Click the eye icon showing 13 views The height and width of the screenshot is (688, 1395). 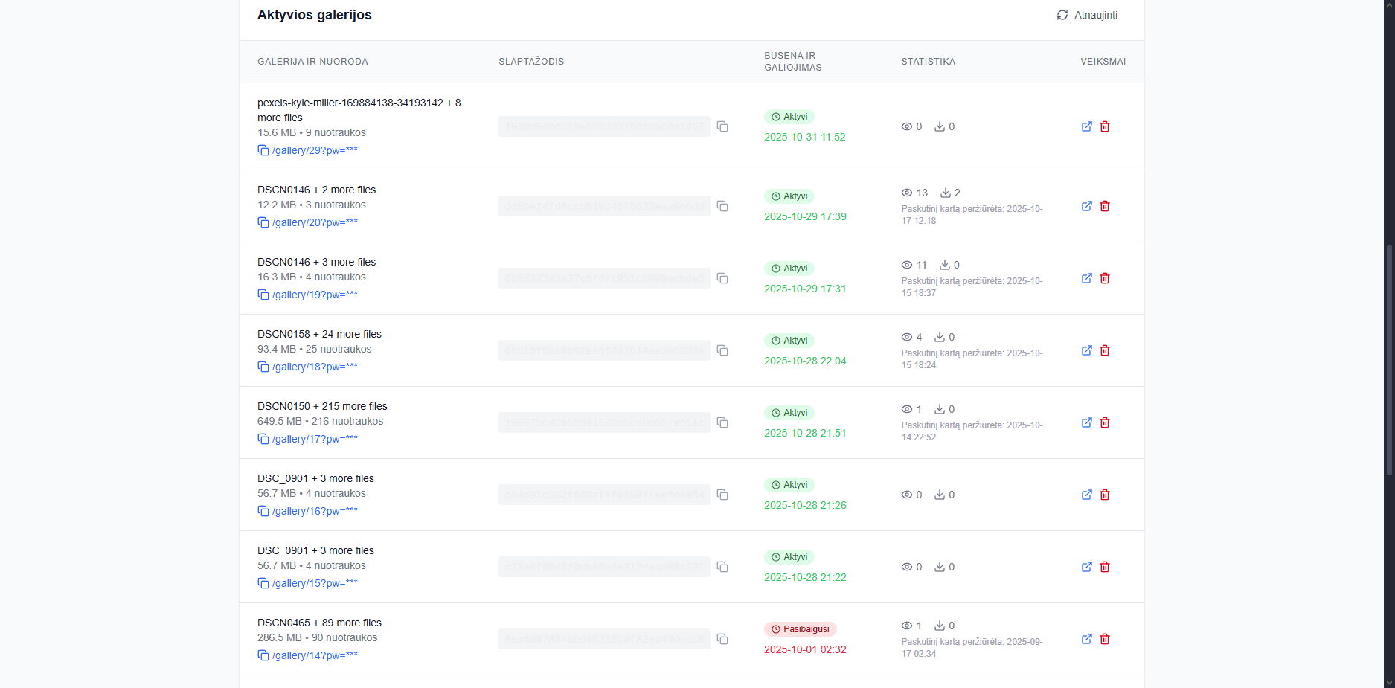[x=907, y=192]
